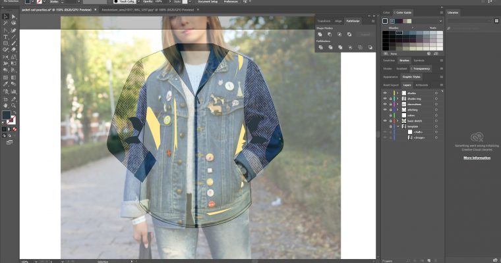
Task: Hide the shades layer eye icon
Action: (x=385, y=93)
